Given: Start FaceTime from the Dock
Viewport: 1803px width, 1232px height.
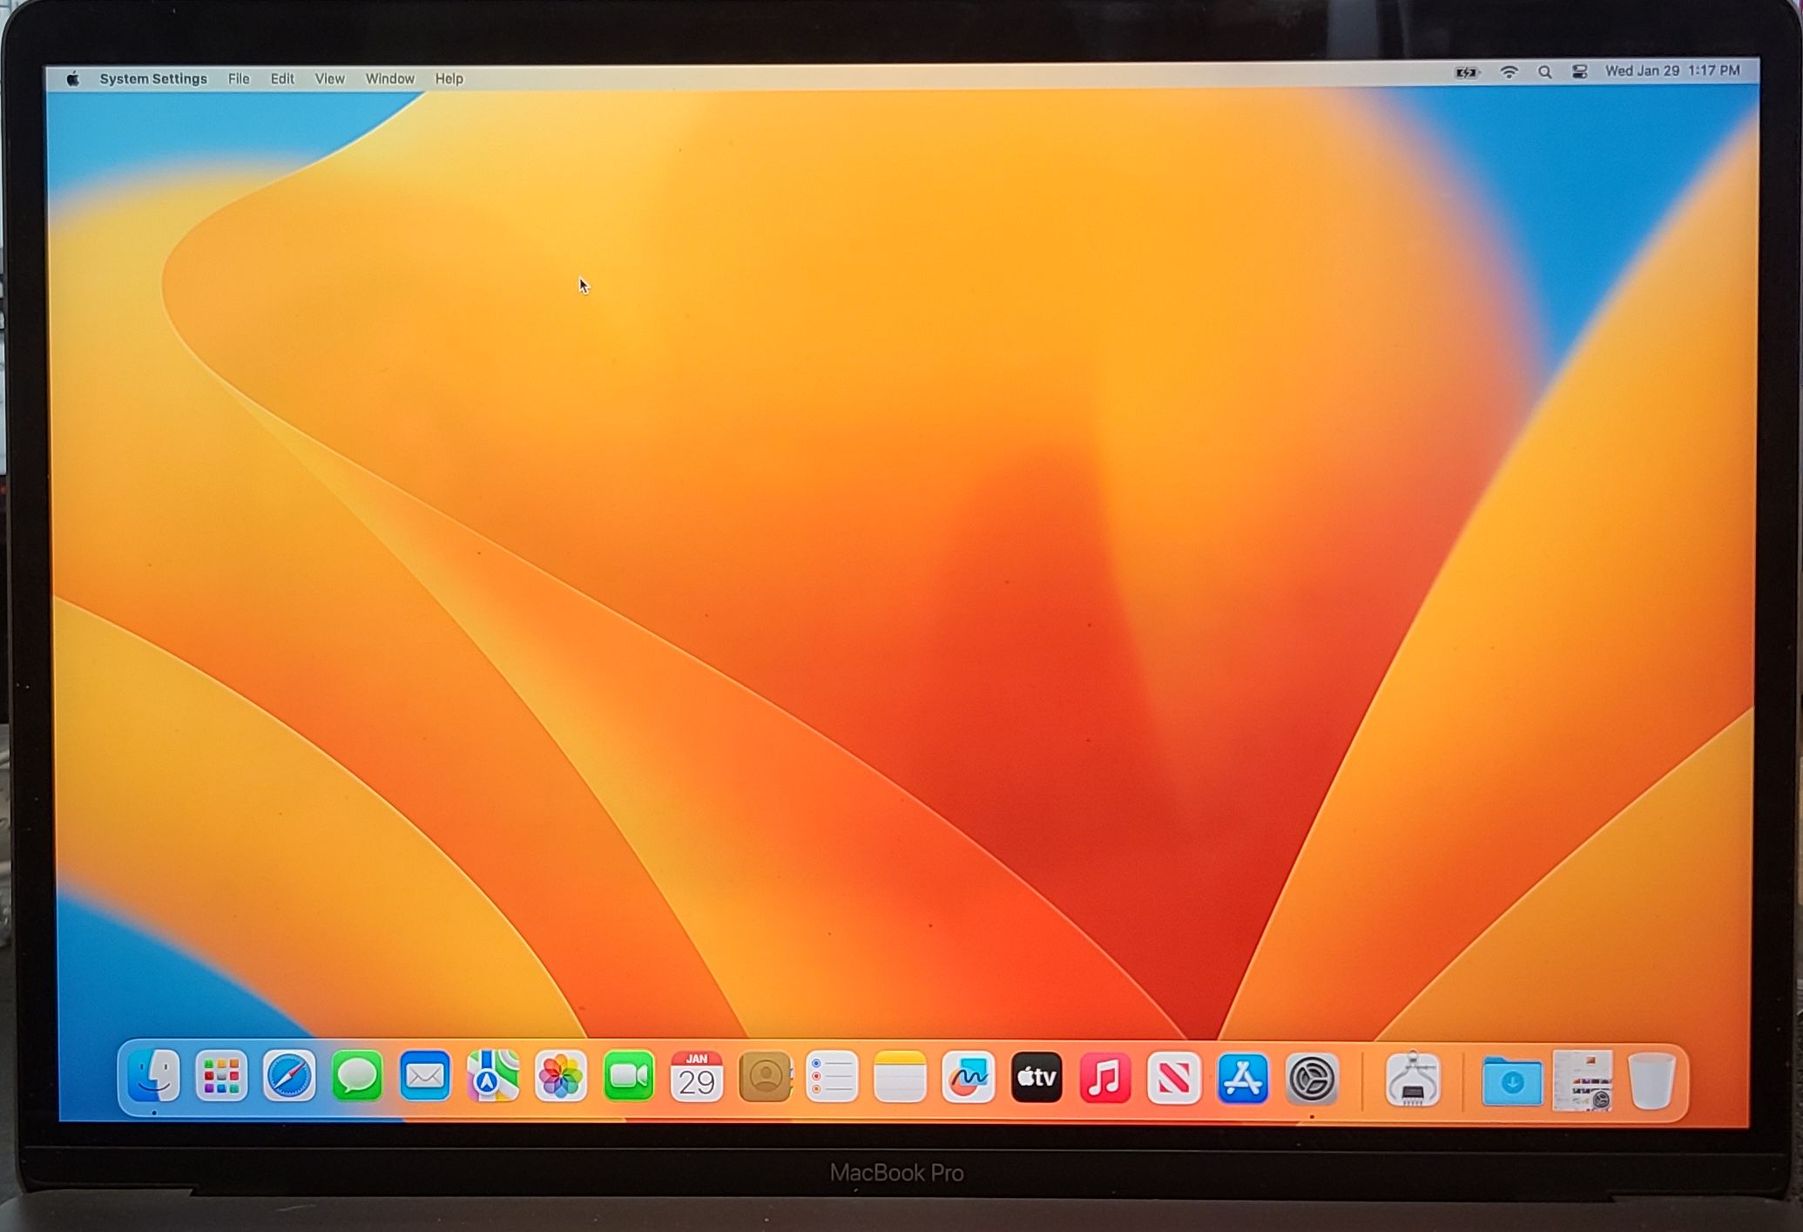Looking at the screenshot, I should (629, 1078).
